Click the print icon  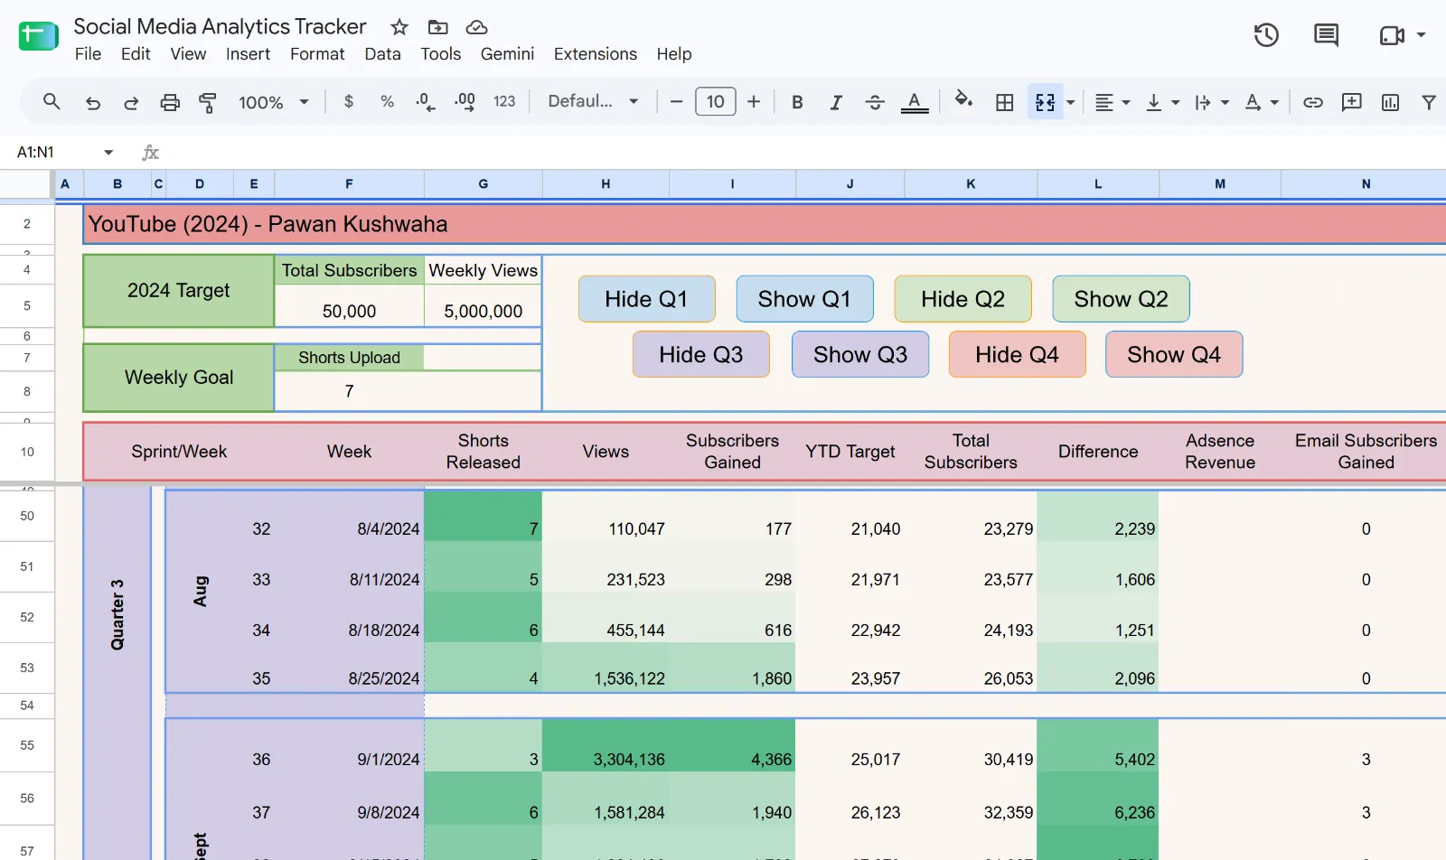(170, 102)
